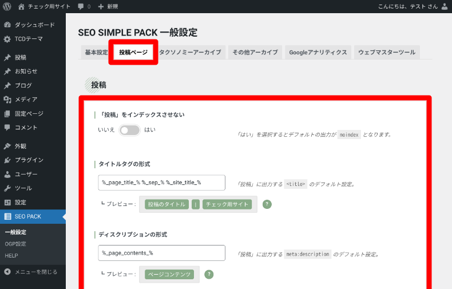The width and height of the screenshot is (452, 289).
Task: Click the dashboard gauge icon
Action: pos(7,25)
